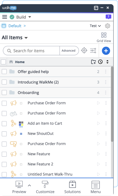Viewport: 118px width, 196px height.
Task: Tick the Onboarding folder checkbox
Action: (x=4, y=92)
